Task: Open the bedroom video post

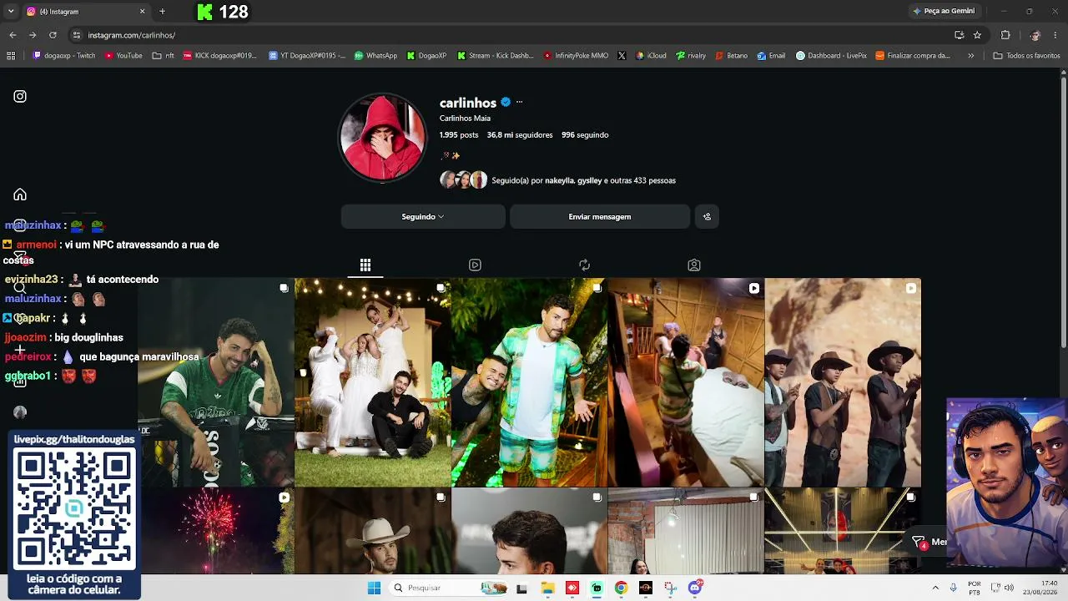Action: (686, 382)
